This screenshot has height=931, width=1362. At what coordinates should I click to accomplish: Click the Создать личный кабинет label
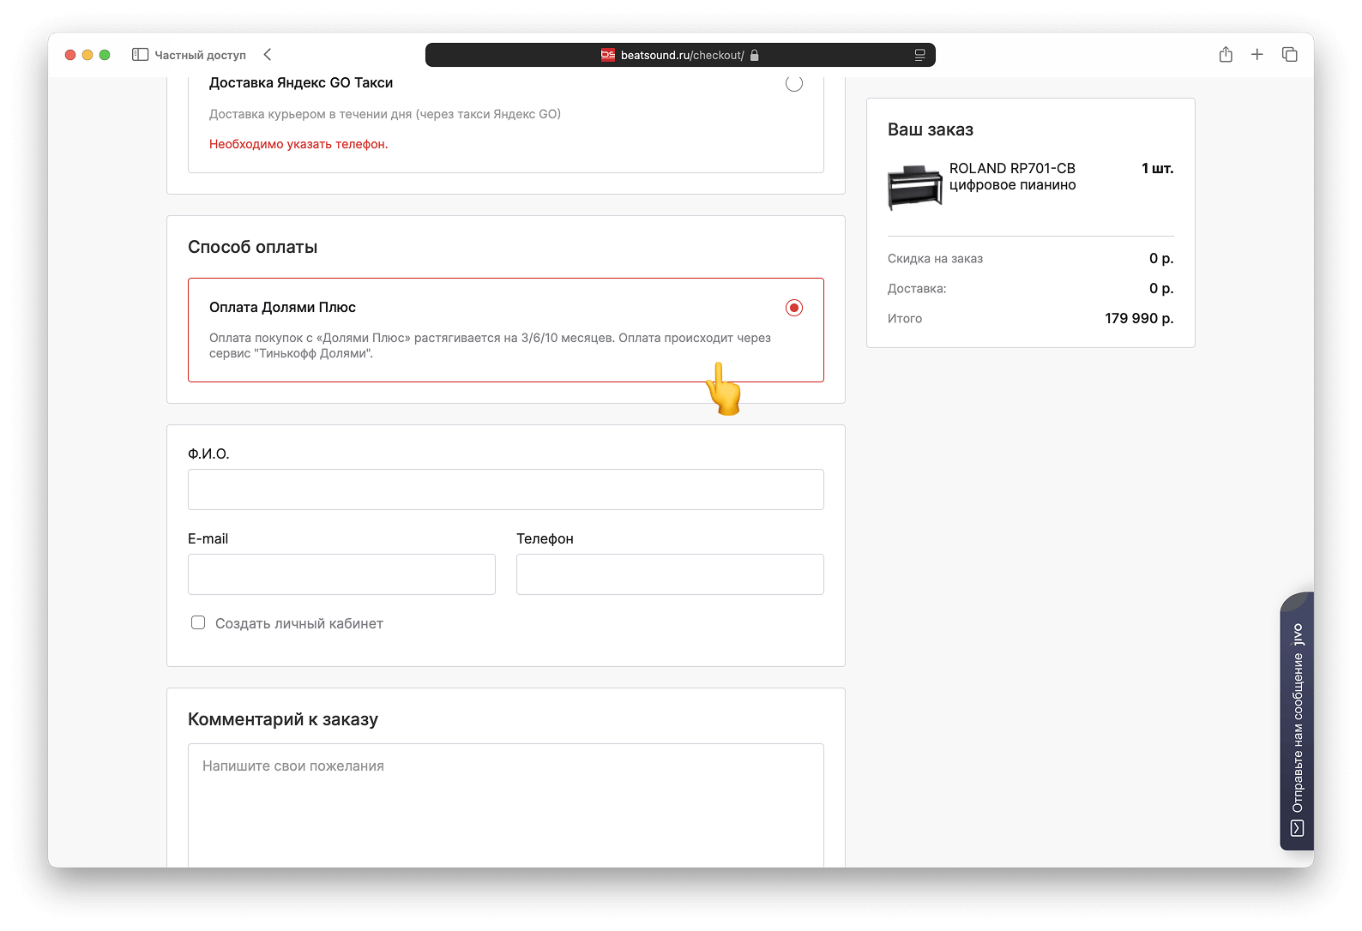[x=299, y=623]
